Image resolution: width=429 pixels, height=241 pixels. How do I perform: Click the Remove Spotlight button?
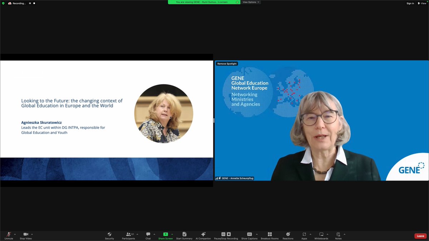point(227,64)
